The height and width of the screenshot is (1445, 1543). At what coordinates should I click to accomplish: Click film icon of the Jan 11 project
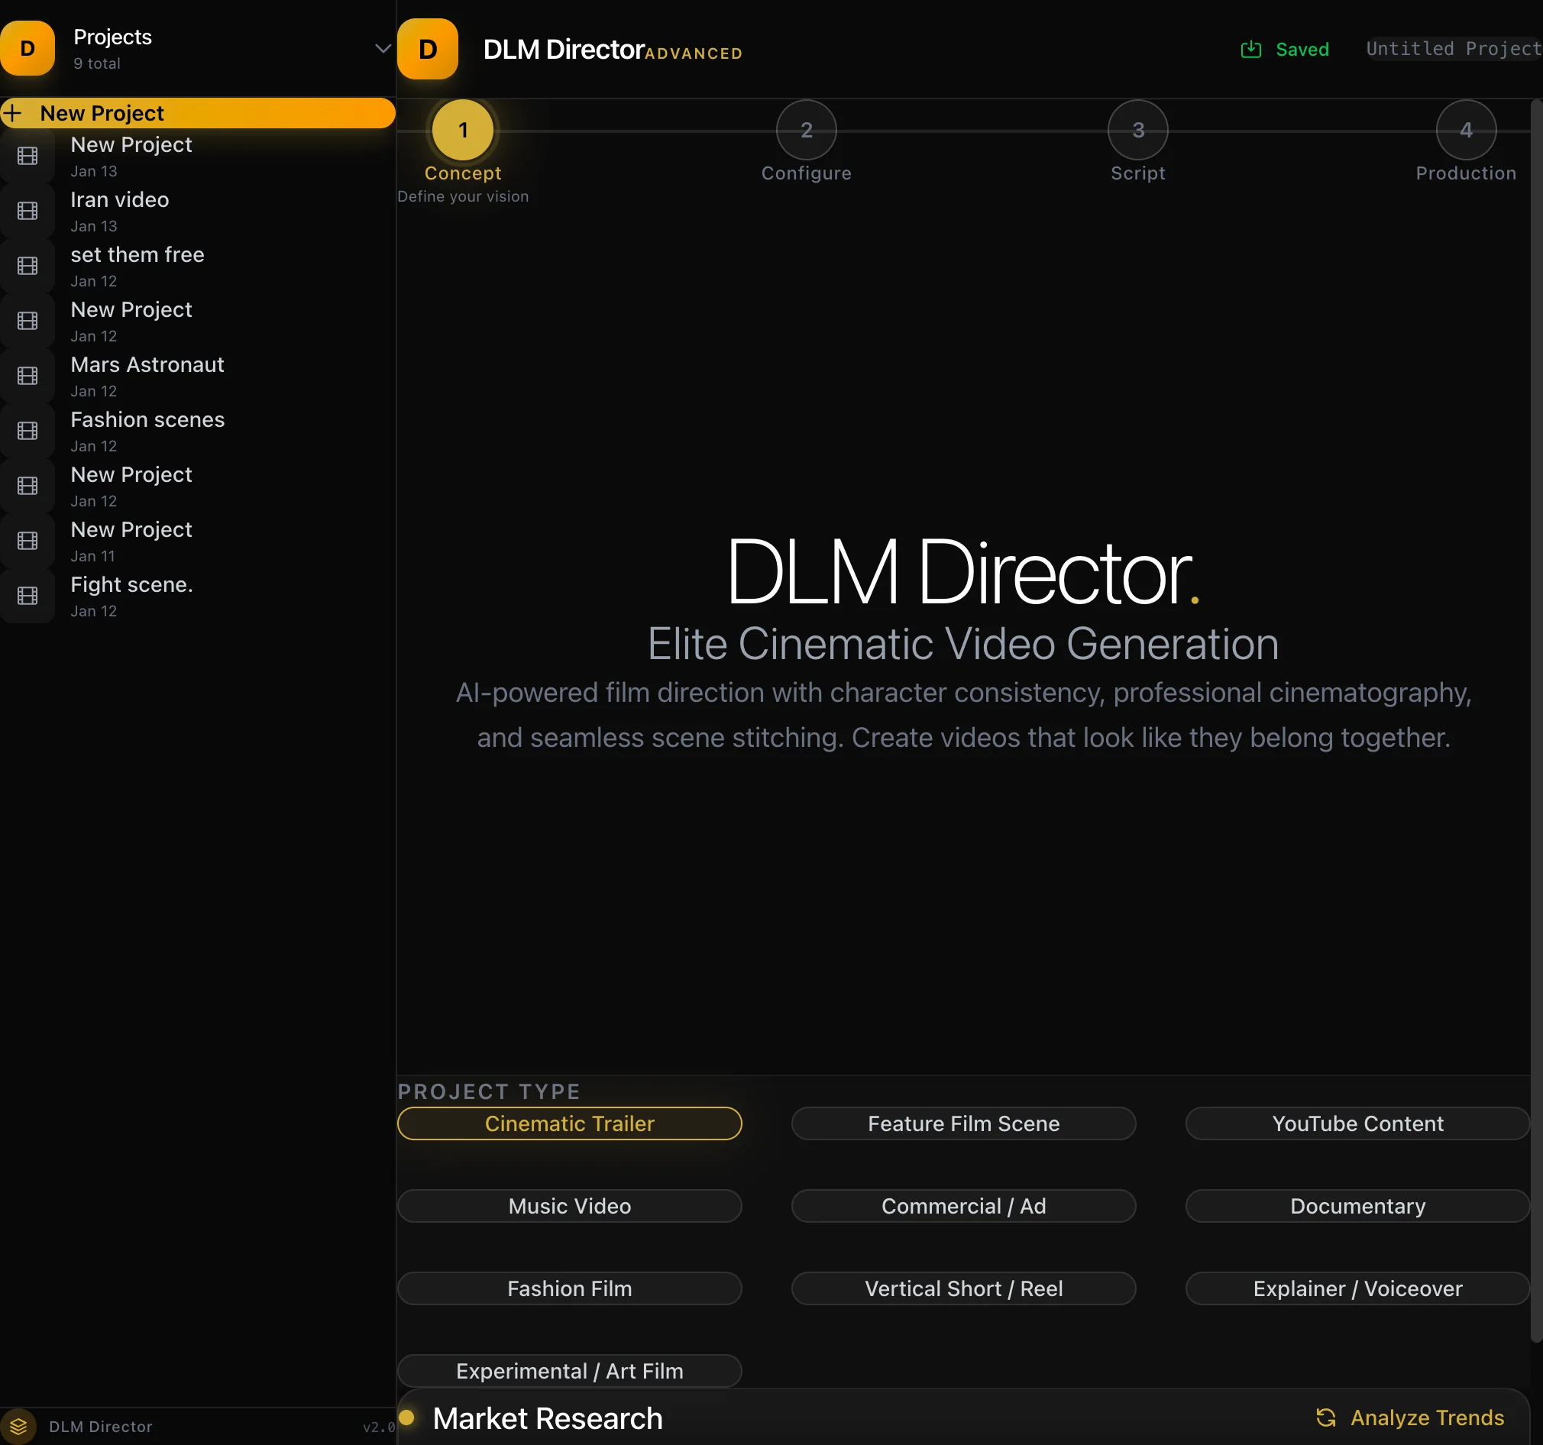pos(27,541)
